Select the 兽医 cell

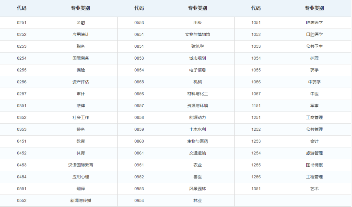click(198, 177)
